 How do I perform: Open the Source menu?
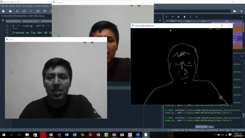(x=19, y=6)
